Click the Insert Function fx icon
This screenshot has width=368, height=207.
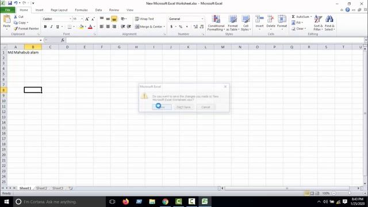[63, 40]
